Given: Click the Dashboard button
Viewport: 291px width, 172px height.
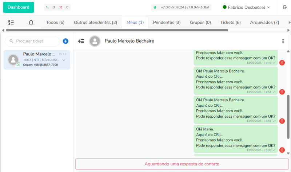Looking at the screenshot, I should (x=18, y=7).
